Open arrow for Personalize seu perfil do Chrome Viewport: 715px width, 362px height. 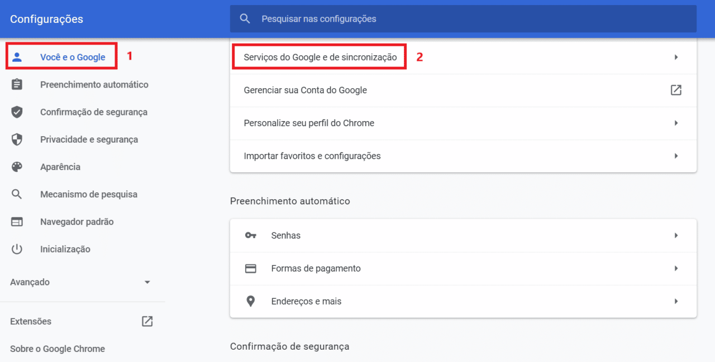coord(676,123)
